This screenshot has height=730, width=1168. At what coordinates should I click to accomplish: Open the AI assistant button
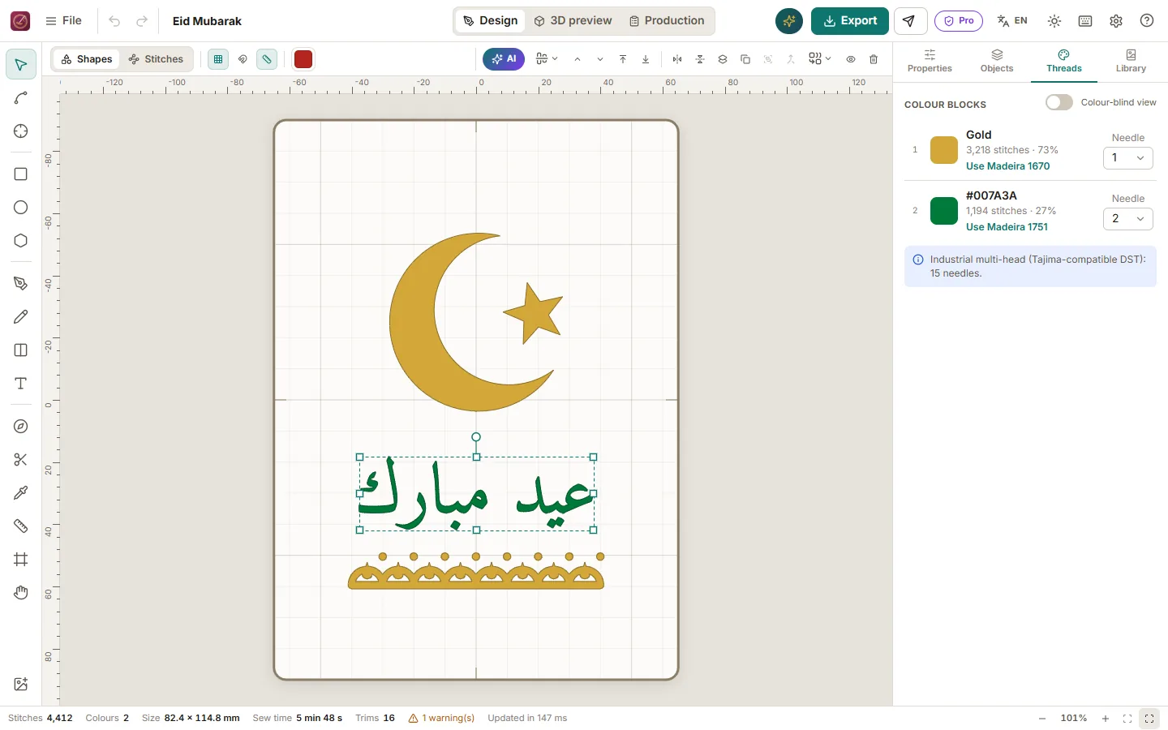pyautogui.click(x=504, y=59)
